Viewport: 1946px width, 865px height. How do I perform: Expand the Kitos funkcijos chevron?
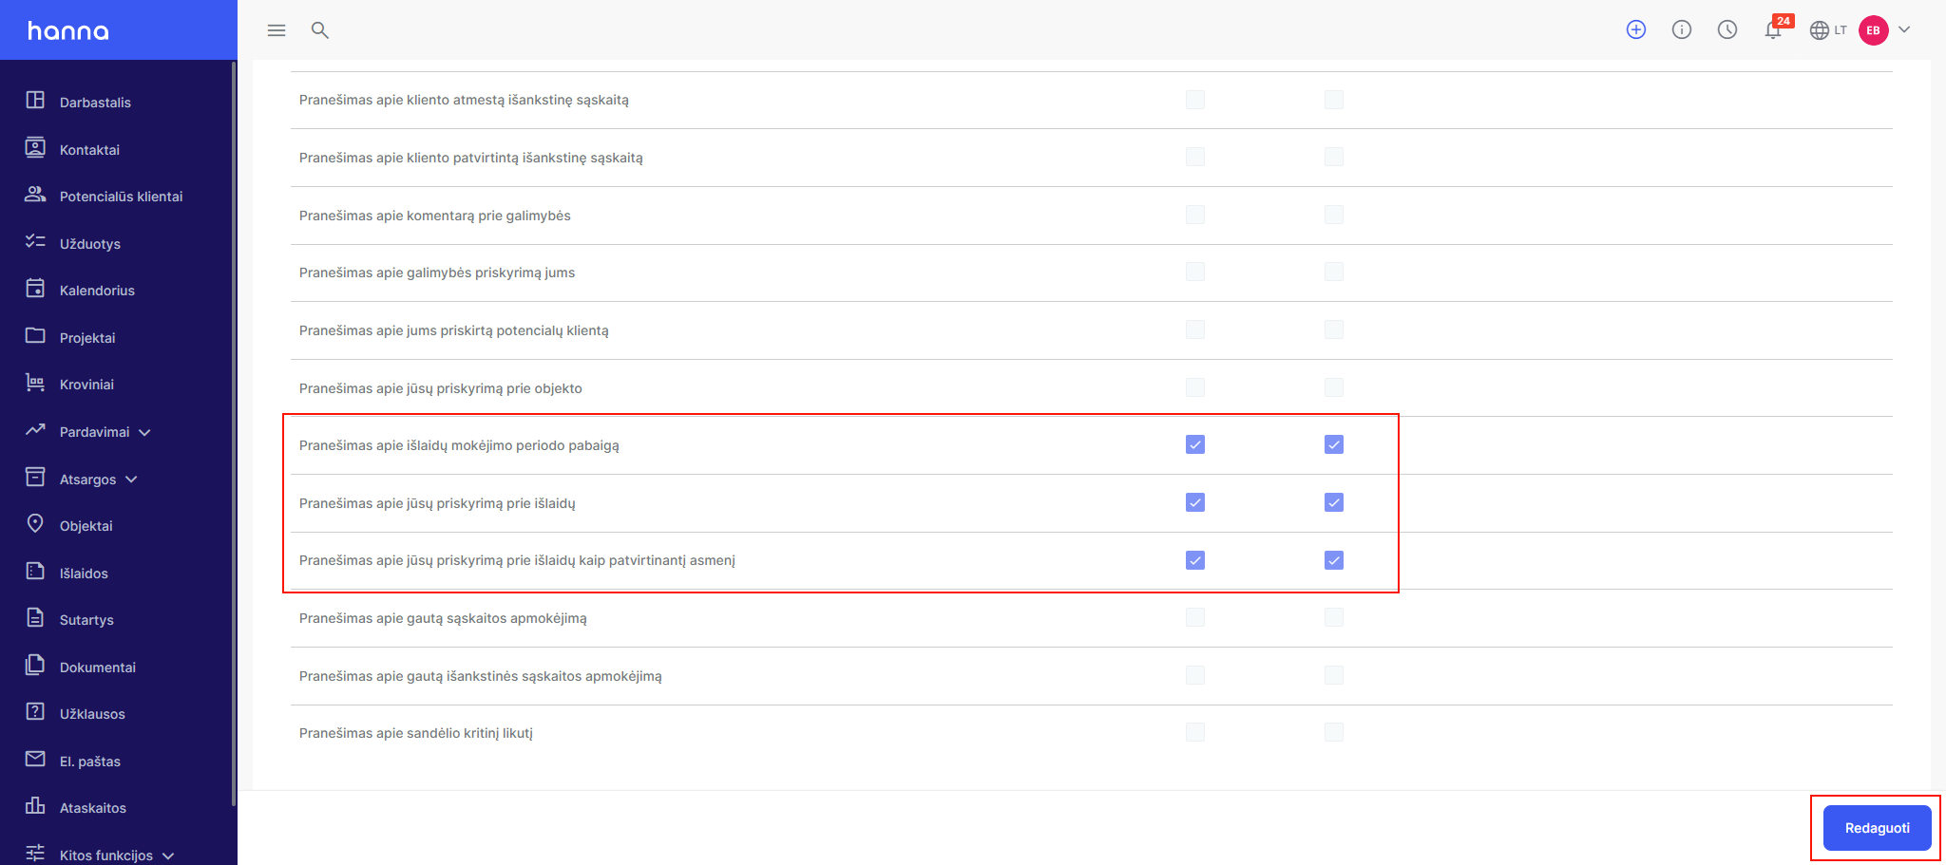coord(168,856)
